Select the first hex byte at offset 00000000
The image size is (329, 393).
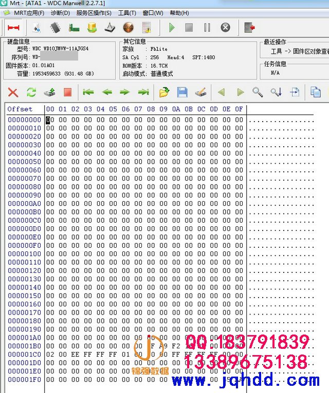[50, 120]
